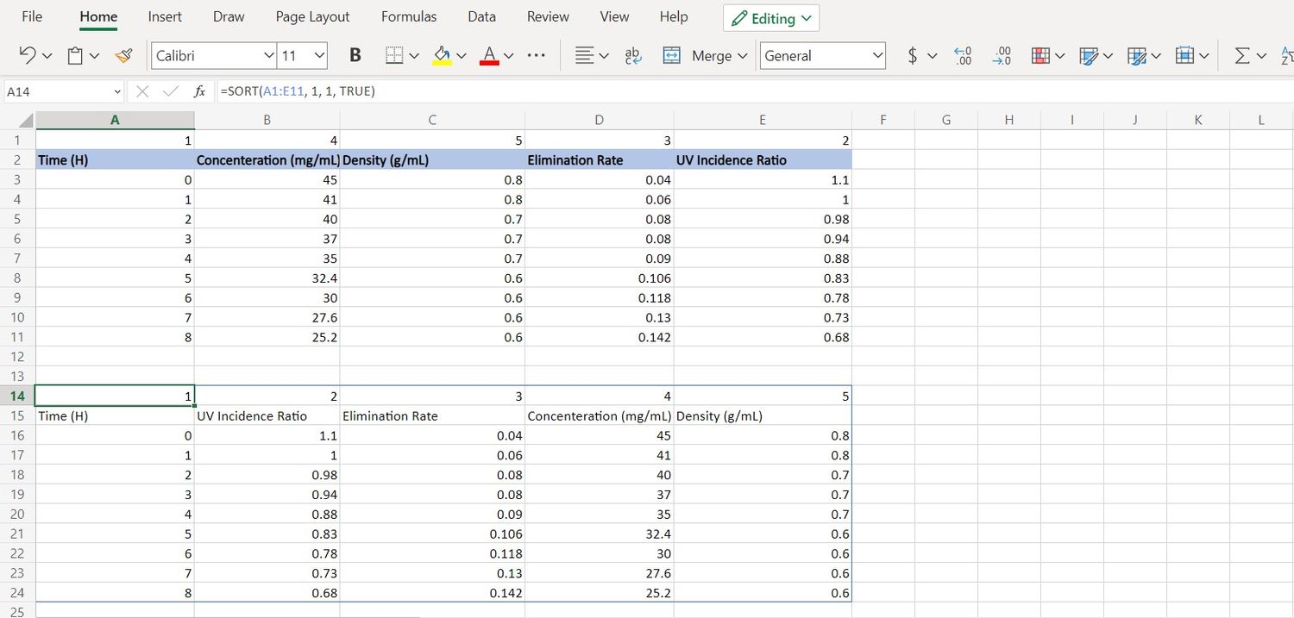Switch to the Page Layout tab
The height and width of the screenshot is (618, 1294).
[312, 16]
